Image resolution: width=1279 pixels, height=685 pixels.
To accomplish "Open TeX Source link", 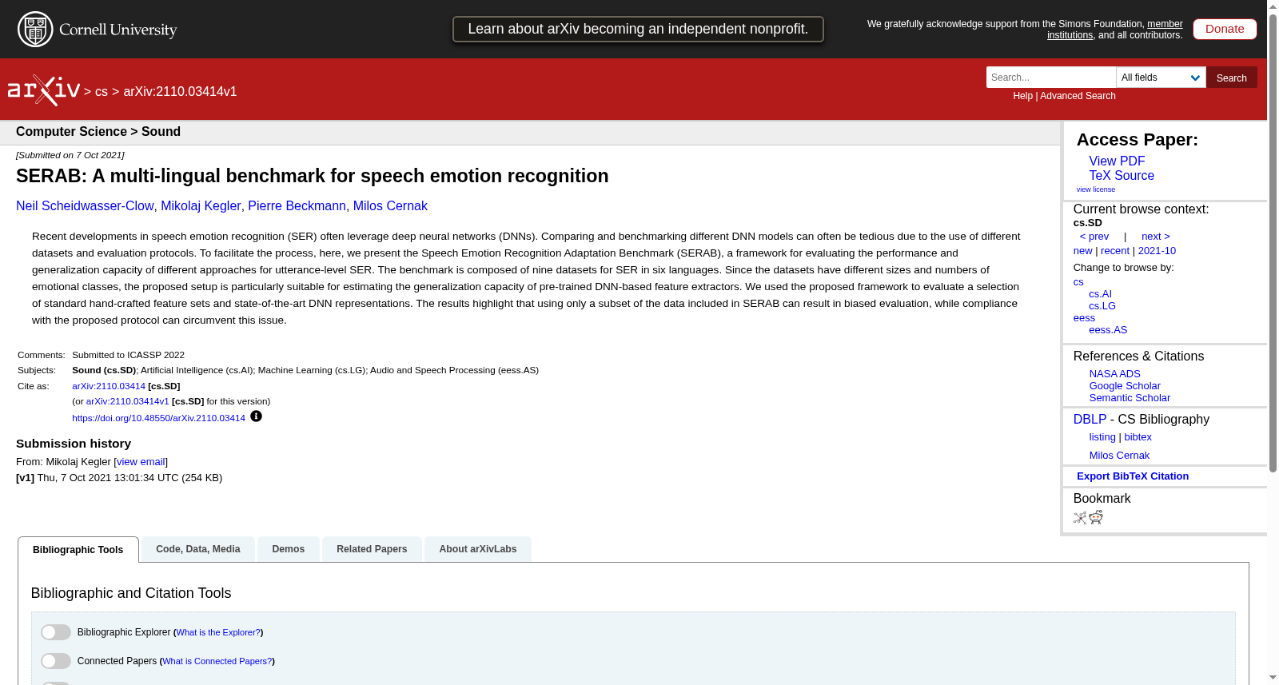I will pyautogui.click(x=1122, y=176).
